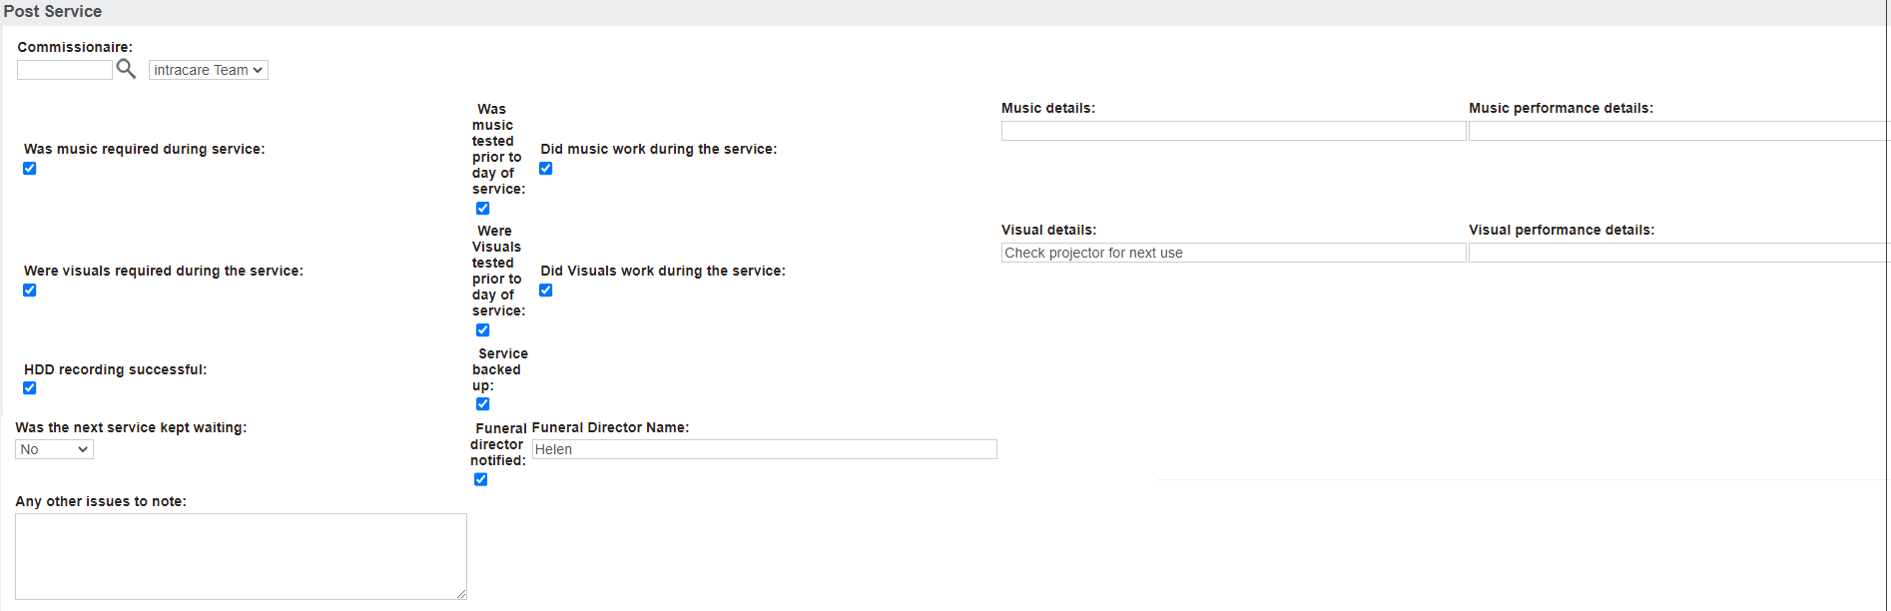The width and height of the screenshot is (1891, 611).
Task: Toggle 'Did Visuals work during the service' checkbox
Action: coord(546,291)
